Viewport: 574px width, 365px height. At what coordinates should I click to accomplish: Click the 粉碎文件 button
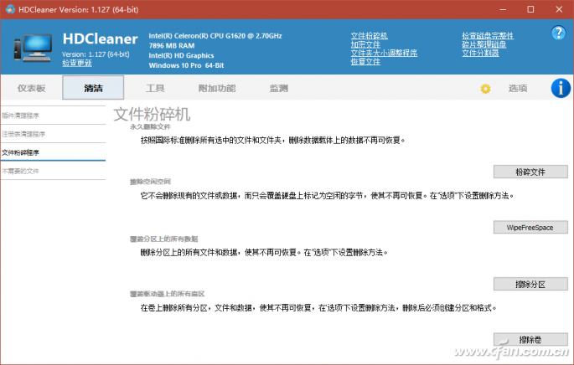tap(530, 172)
